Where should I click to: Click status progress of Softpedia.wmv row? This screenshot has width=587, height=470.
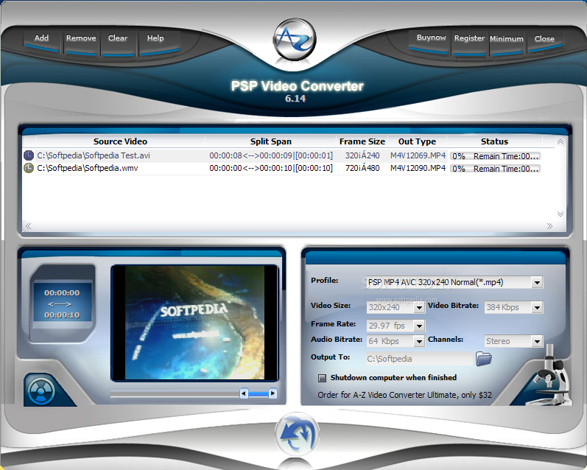coord(495,169)
